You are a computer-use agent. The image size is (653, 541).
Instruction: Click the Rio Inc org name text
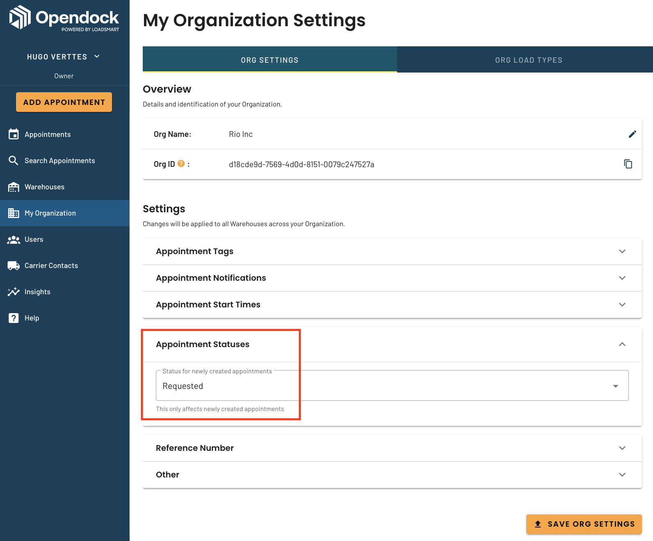pyautogui.click(x=241, y=134)
